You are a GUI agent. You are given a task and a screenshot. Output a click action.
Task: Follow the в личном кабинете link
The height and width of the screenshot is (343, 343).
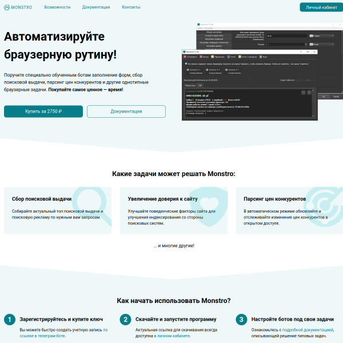pos(172,336)
